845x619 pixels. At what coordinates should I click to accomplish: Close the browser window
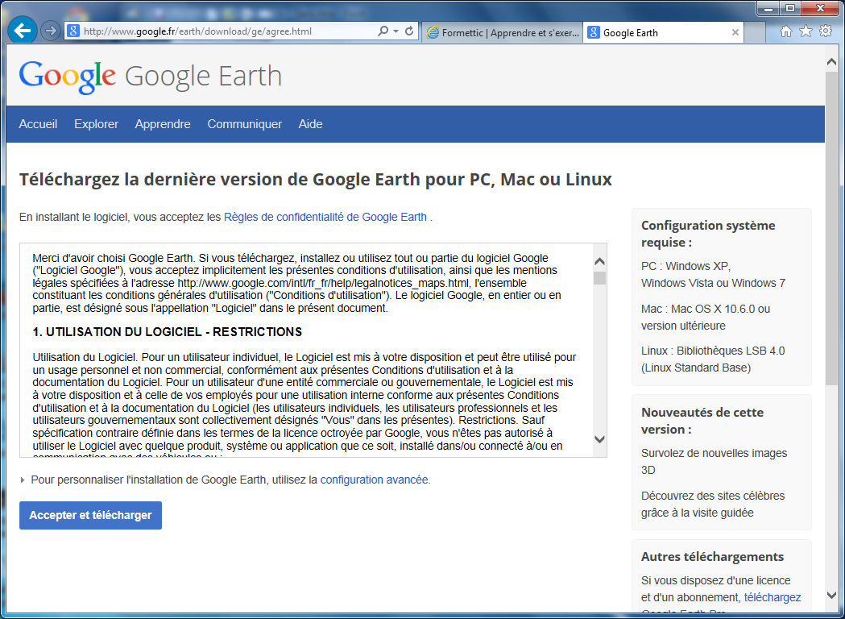point(821,8)
